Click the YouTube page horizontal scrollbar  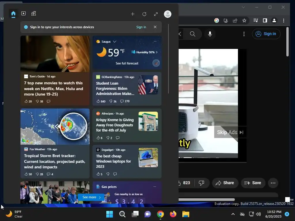click(x=207, y=199)
